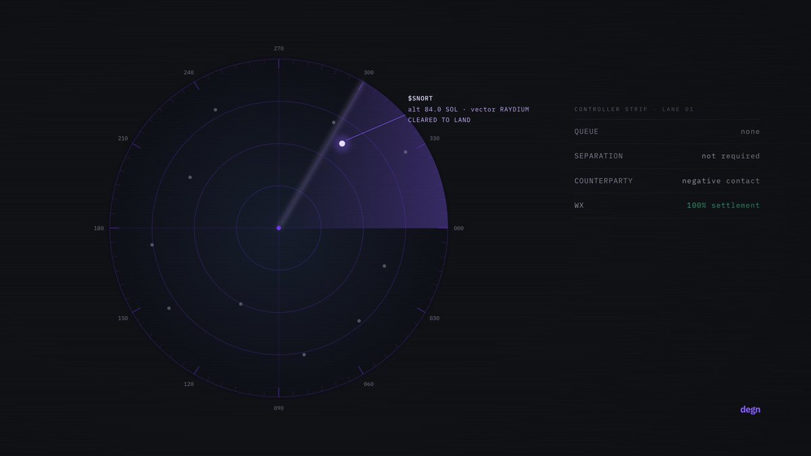Click the 060 bearing label
The width and height of the screenshot is (811, 456).
368,384
